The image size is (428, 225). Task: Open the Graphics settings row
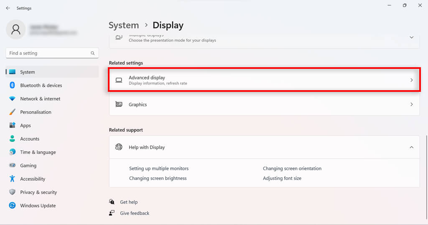(x=264, y=104)
